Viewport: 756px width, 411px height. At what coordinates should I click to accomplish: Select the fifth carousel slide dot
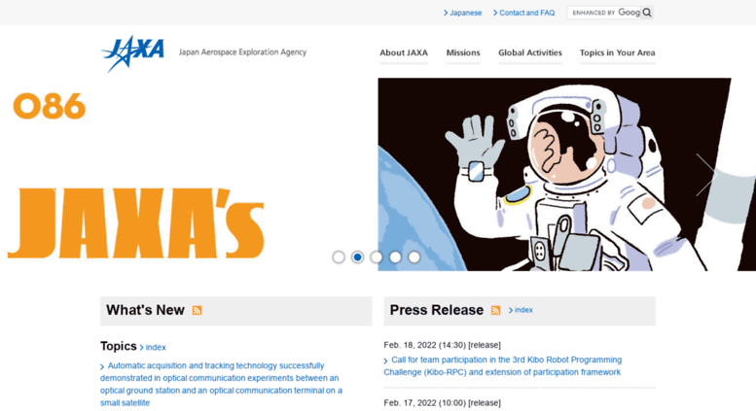(x=414, y=257)
